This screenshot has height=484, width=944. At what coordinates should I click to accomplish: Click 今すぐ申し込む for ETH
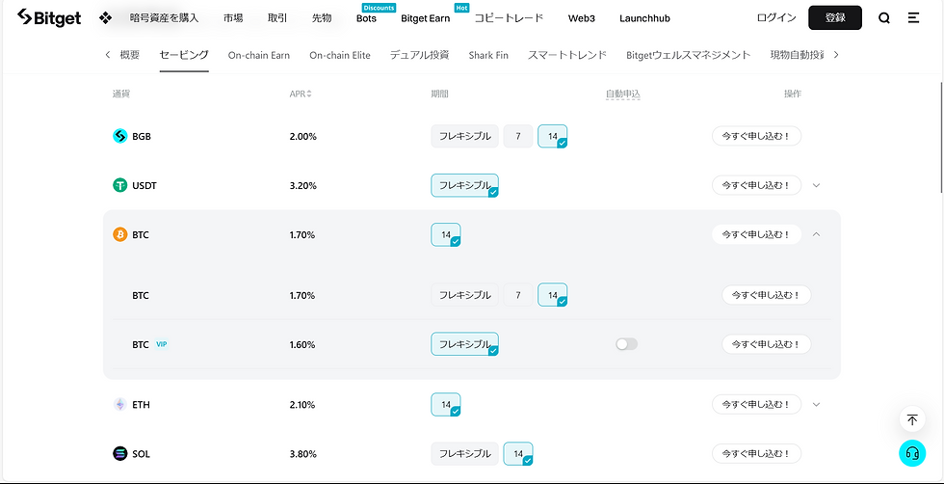pos(756,404)
